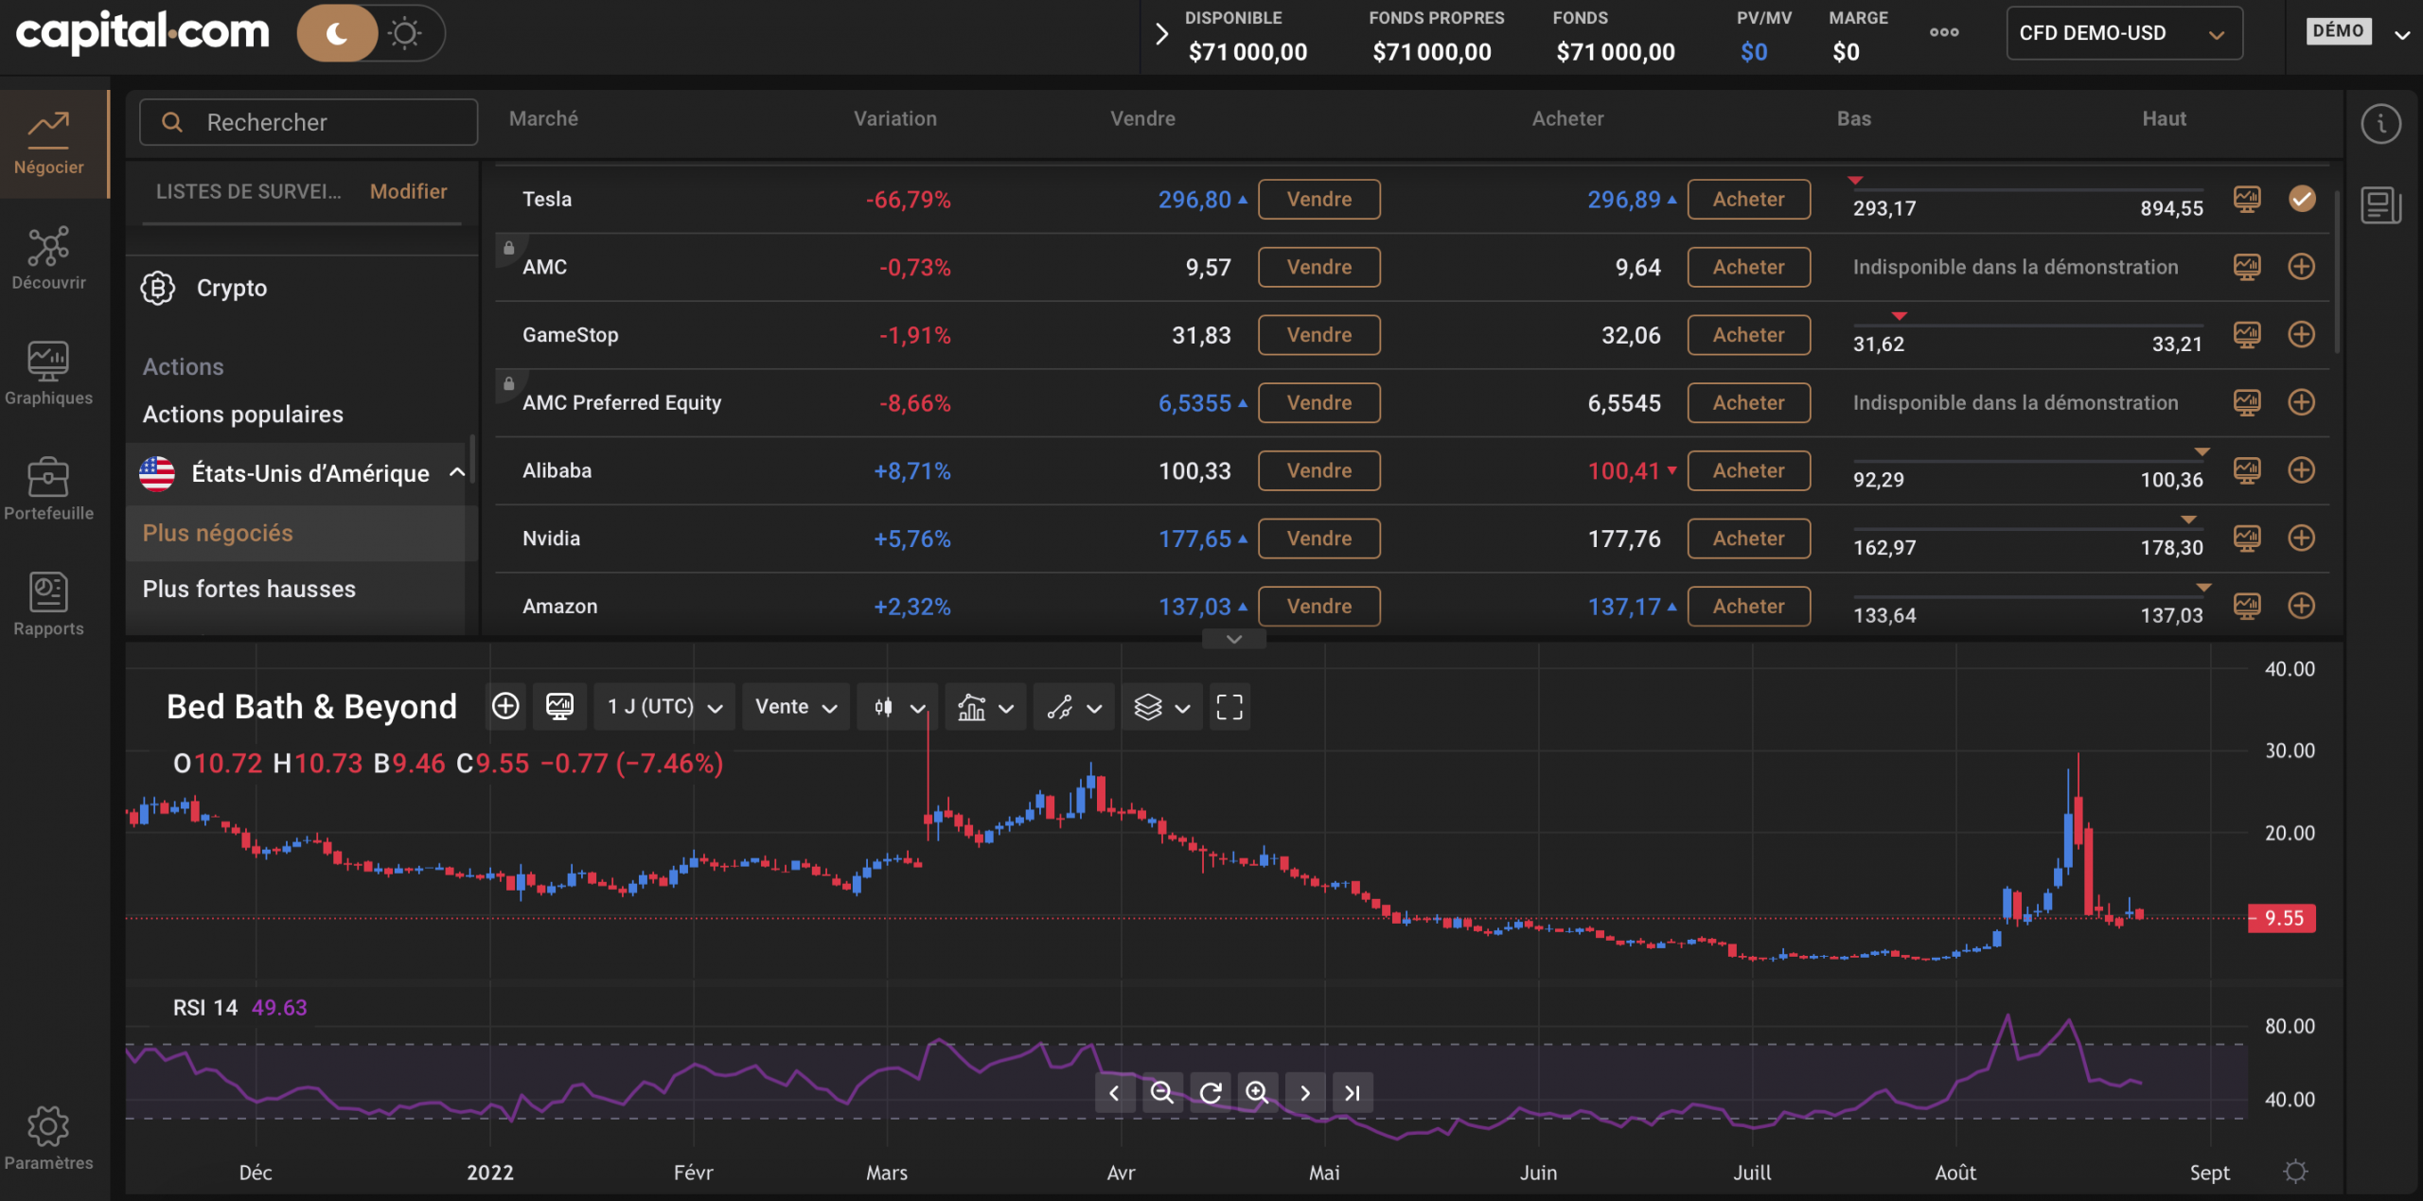Add Alibaba to watchlist plus icon
2423x1201 pixels.
click(2302, 470)
